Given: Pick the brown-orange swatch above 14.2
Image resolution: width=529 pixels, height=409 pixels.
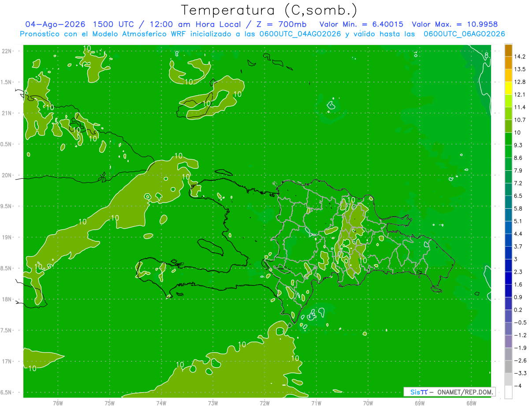Looking at the screenshot, I should (508, 50).
